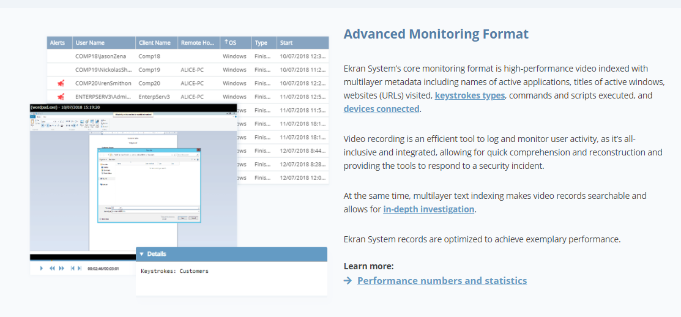Click the recorded WordPad screen thumbnail
This screenshot has width=681, height=317.
(x=133, y=181)
